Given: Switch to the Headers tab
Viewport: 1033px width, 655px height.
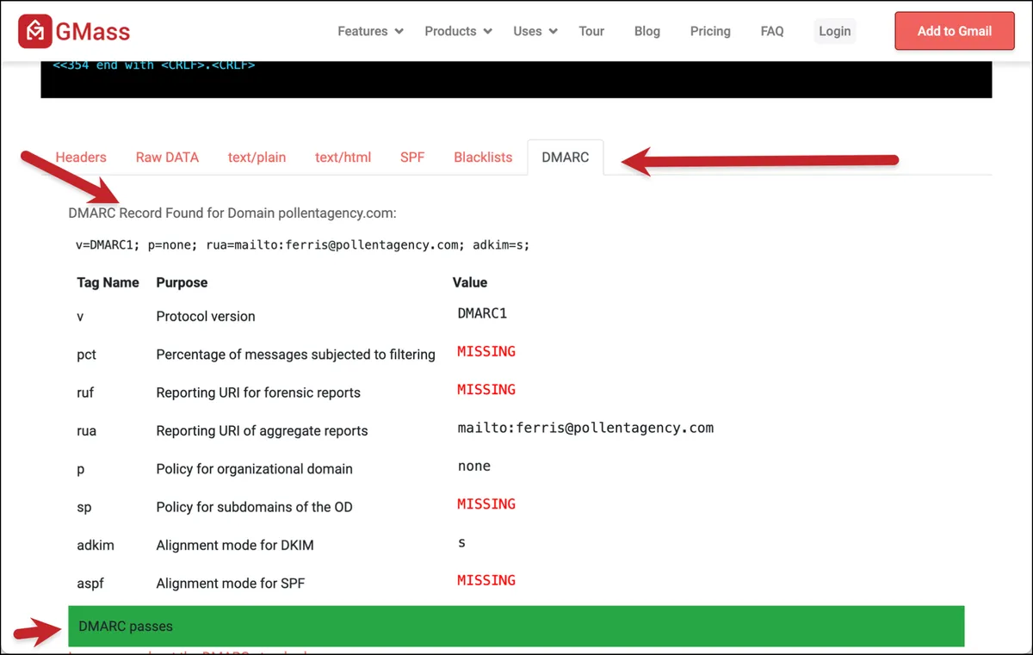Looking at the screenshot, I should [x=81, y=158].
